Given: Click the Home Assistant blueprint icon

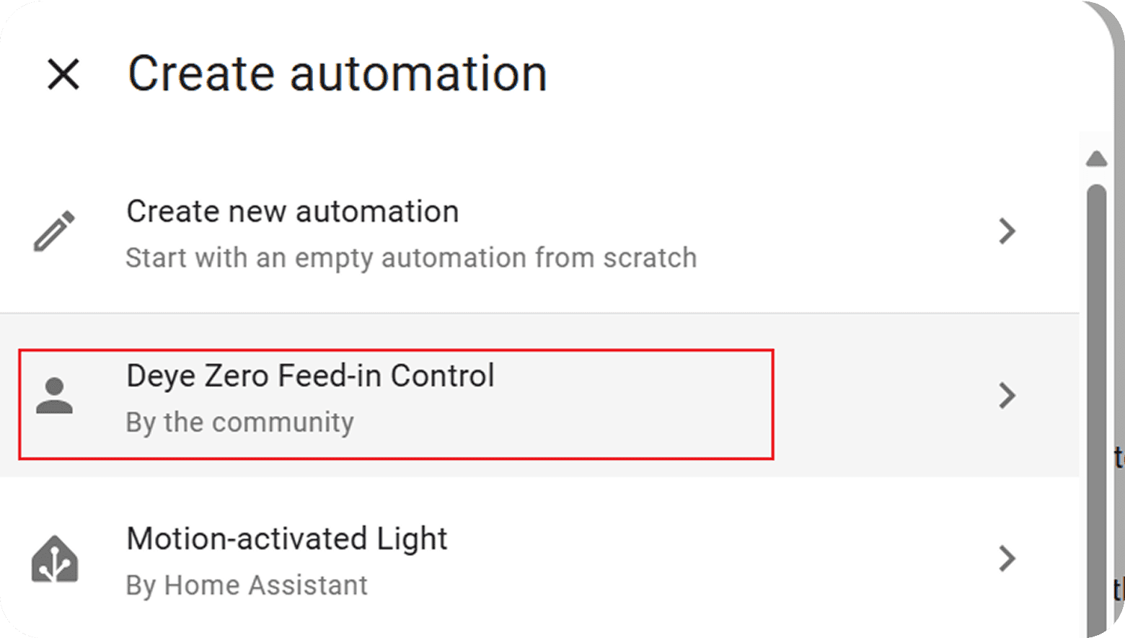Looking at the screenshot, I should tap(55, 559).
